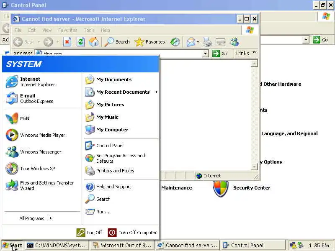Click the taskbar clock 1:35 PM

coord(319,246)
